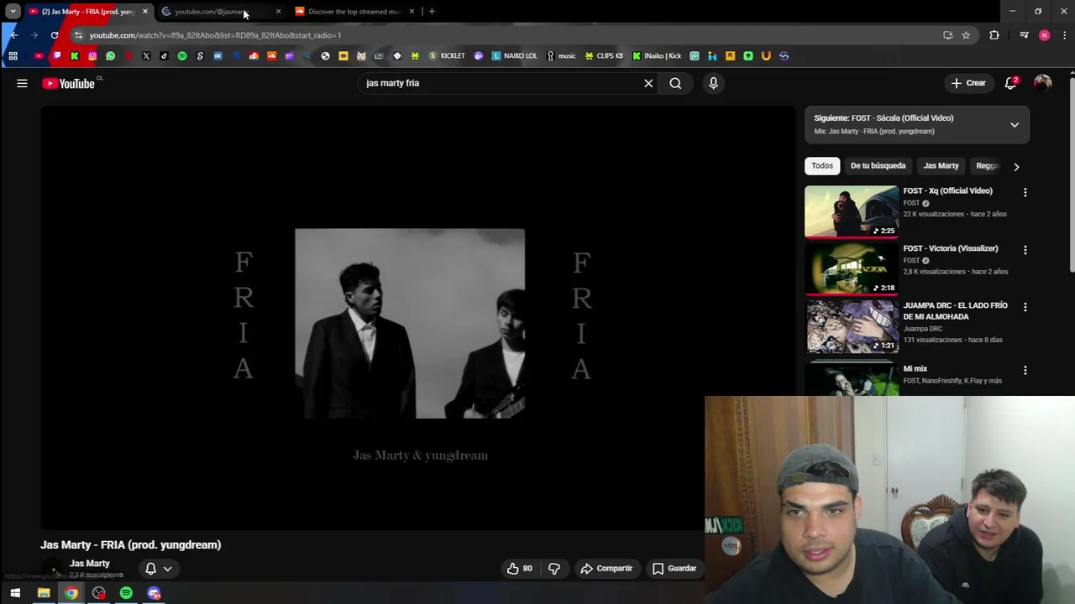The width and height of the screenshot is (1075, 604).
Task: Close the current Jas Marty FRIA tab
Action: click(x=144, y=12)
